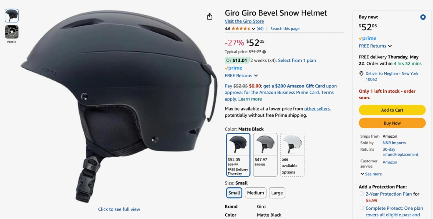Select the gray helmet color swatch
Viewport: 433px width, 219px height.
coord(265,155)
